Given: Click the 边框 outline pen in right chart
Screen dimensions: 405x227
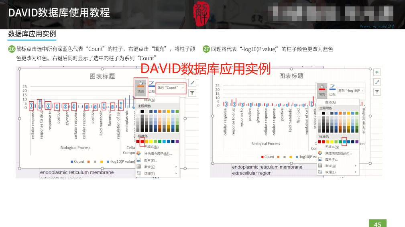Looking at the screenshot, I should coord(332,87).
